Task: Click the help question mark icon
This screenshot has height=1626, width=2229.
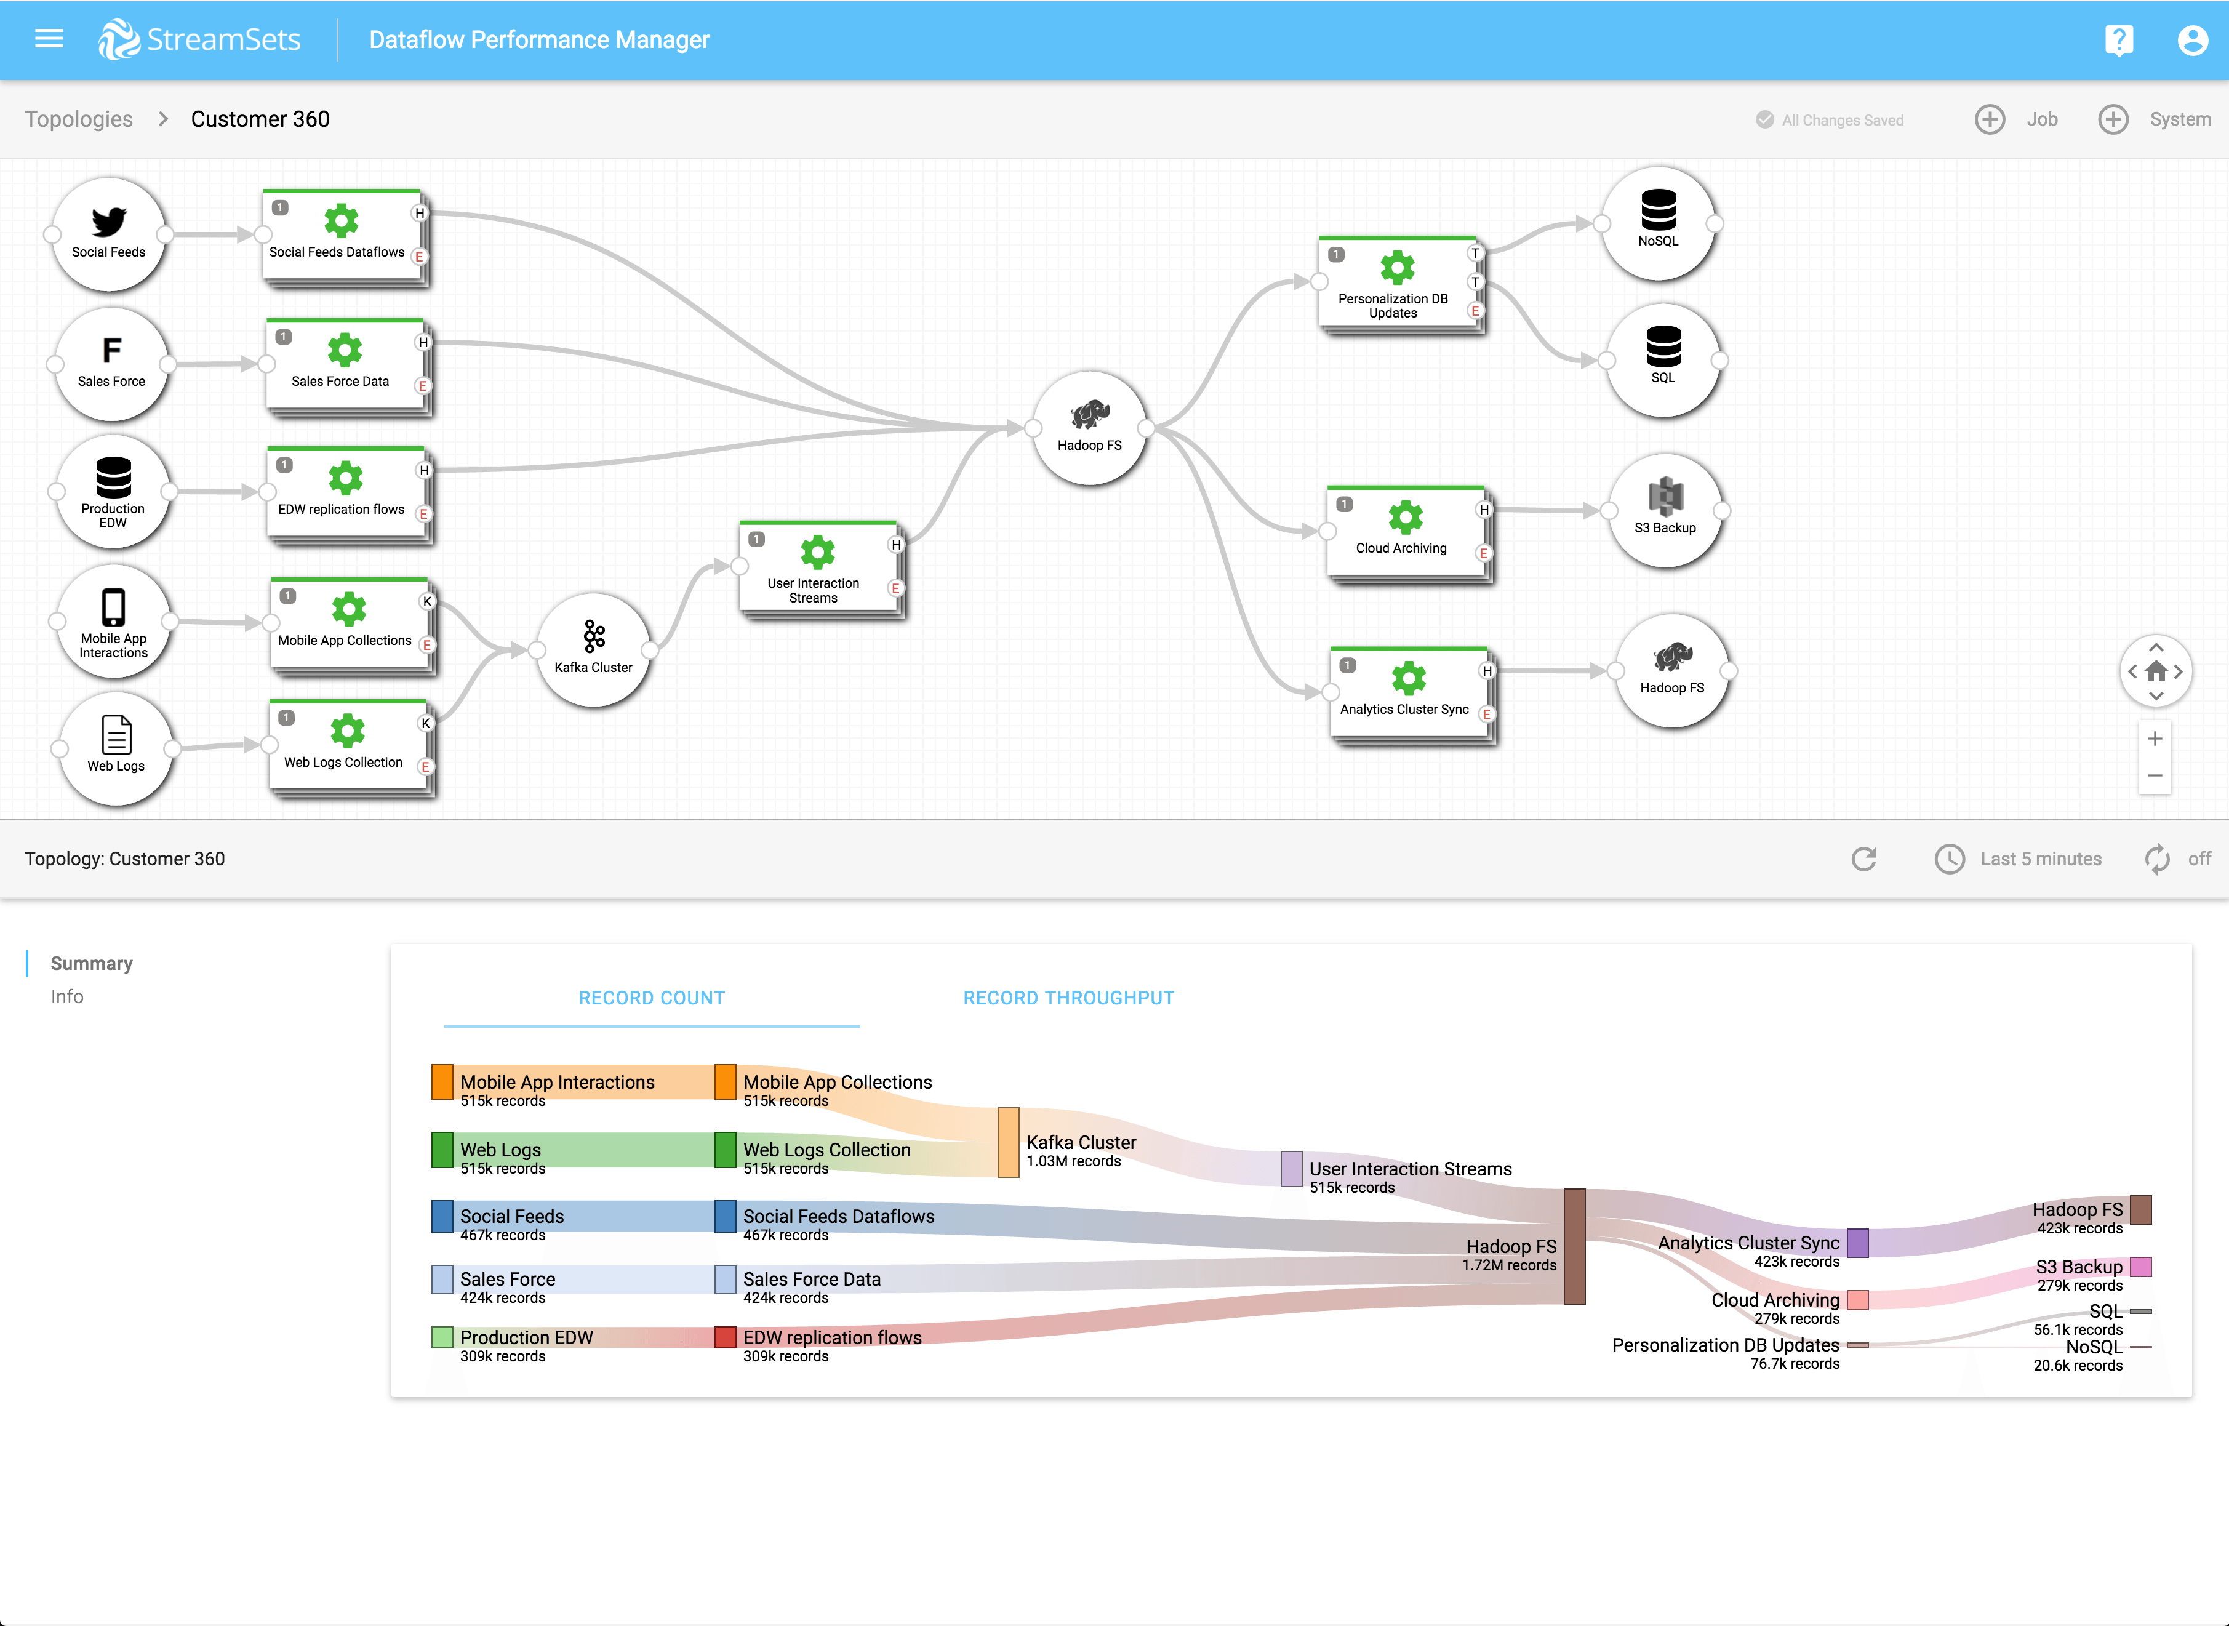Action: tap(2118, 41)
